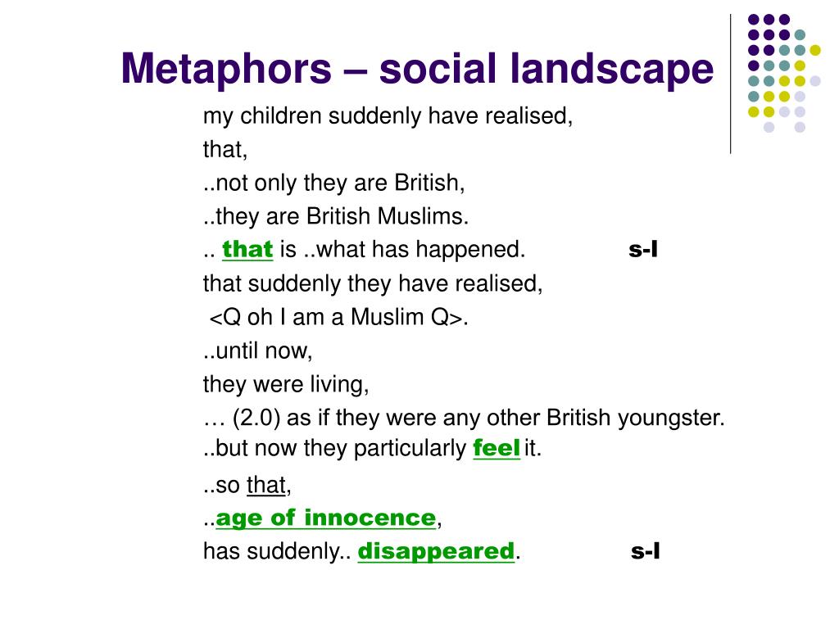839x629 pixels.
Task: Click the green underlined word 'that'
Action: click(247, 249)
